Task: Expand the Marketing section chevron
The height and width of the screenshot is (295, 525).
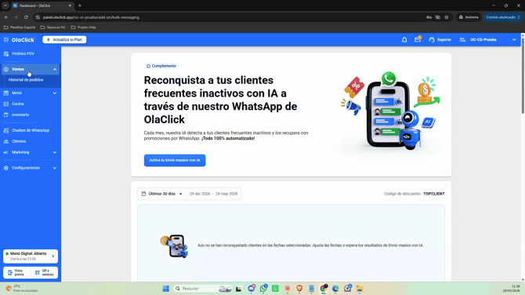Action: (55, 152)
